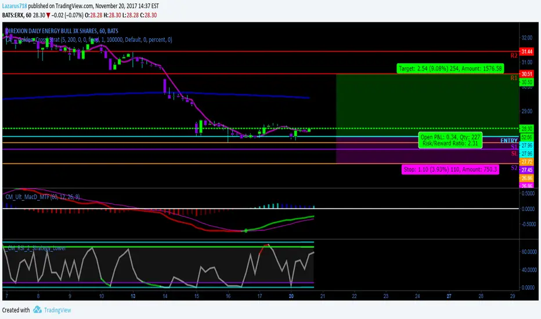This screenshot has height=319, width=541.
Task: Click the CM_Ult_MacD_MTF indicator label
Action: 42,197
